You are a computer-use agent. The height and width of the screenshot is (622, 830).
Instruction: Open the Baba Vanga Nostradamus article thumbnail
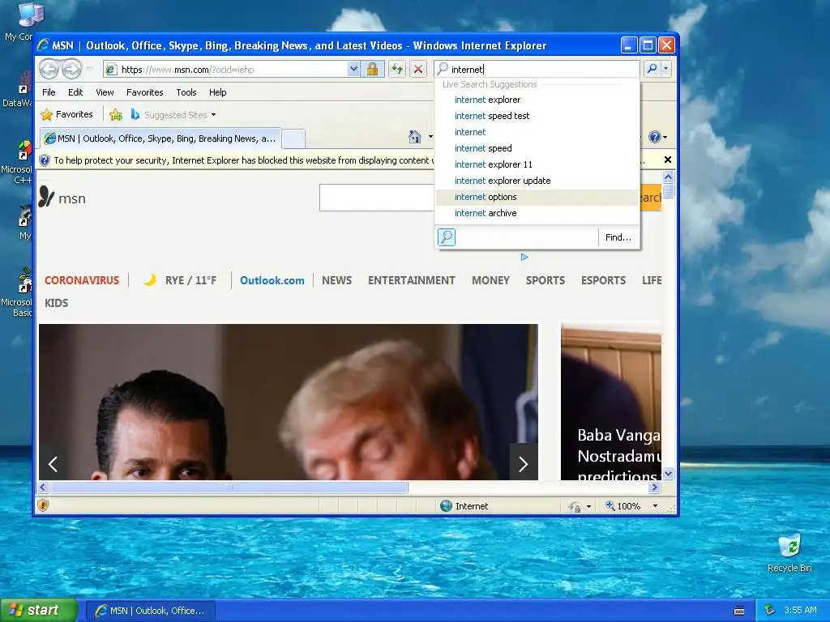(x=611, y=402)
